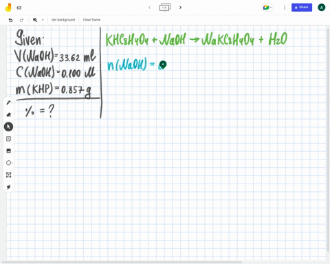Image resolution: width=330 pixels, height=264 pixels.
Task: Click the zoom magnifier icon
Action: tap(35, 20)
